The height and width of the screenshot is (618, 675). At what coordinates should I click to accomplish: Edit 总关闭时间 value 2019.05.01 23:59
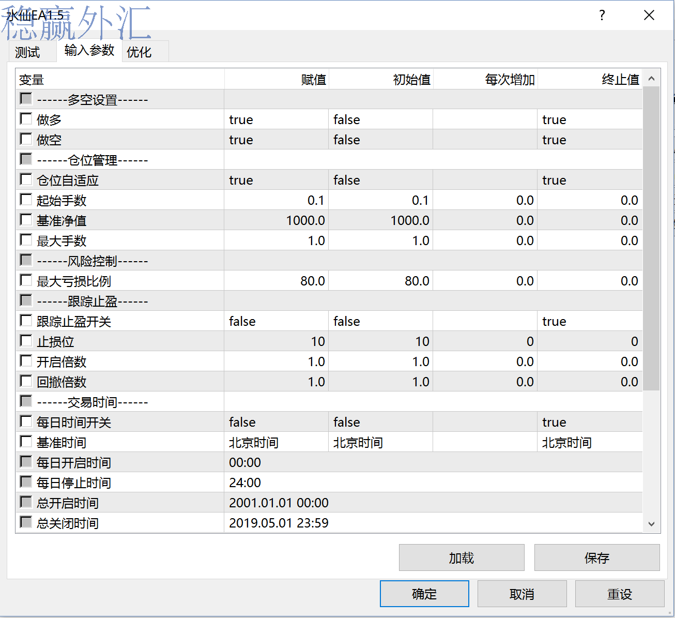point(434,523)
